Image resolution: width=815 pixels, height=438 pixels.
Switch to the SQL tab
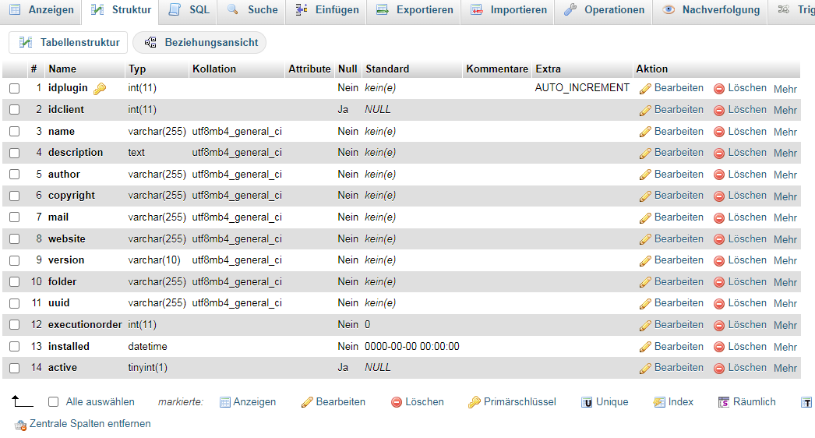tap(189, 10)
